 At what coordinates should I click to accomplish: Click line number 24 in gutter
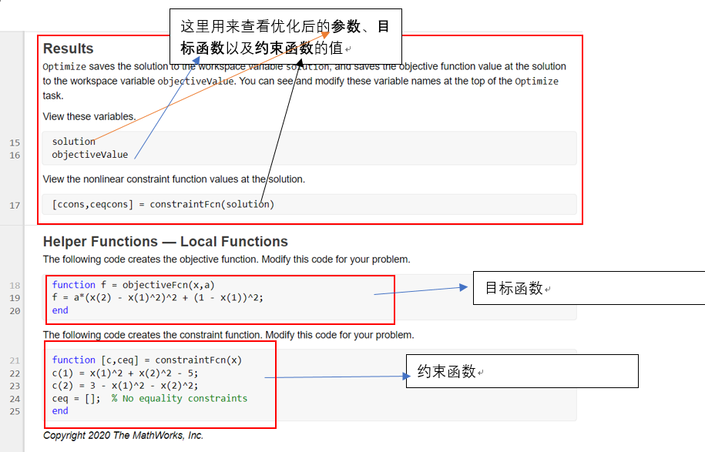15,399
